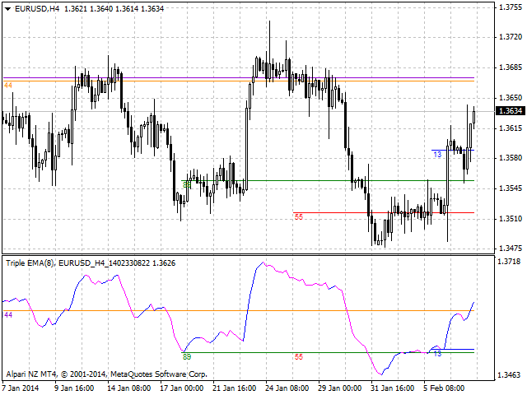Image resolution: width=527 pixels, height=395 pixels.
Task: Click the 29 Jan 00:00 time label
Action: 340,388
